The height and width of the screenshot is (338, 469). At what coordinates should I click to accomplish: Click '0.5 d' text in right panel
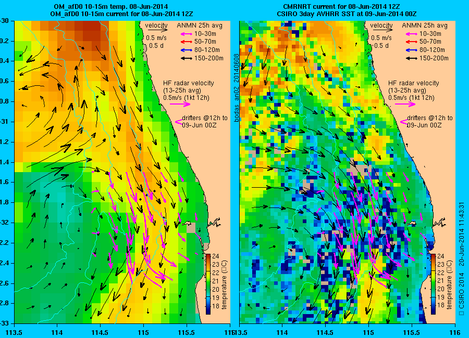pos(381,46)
